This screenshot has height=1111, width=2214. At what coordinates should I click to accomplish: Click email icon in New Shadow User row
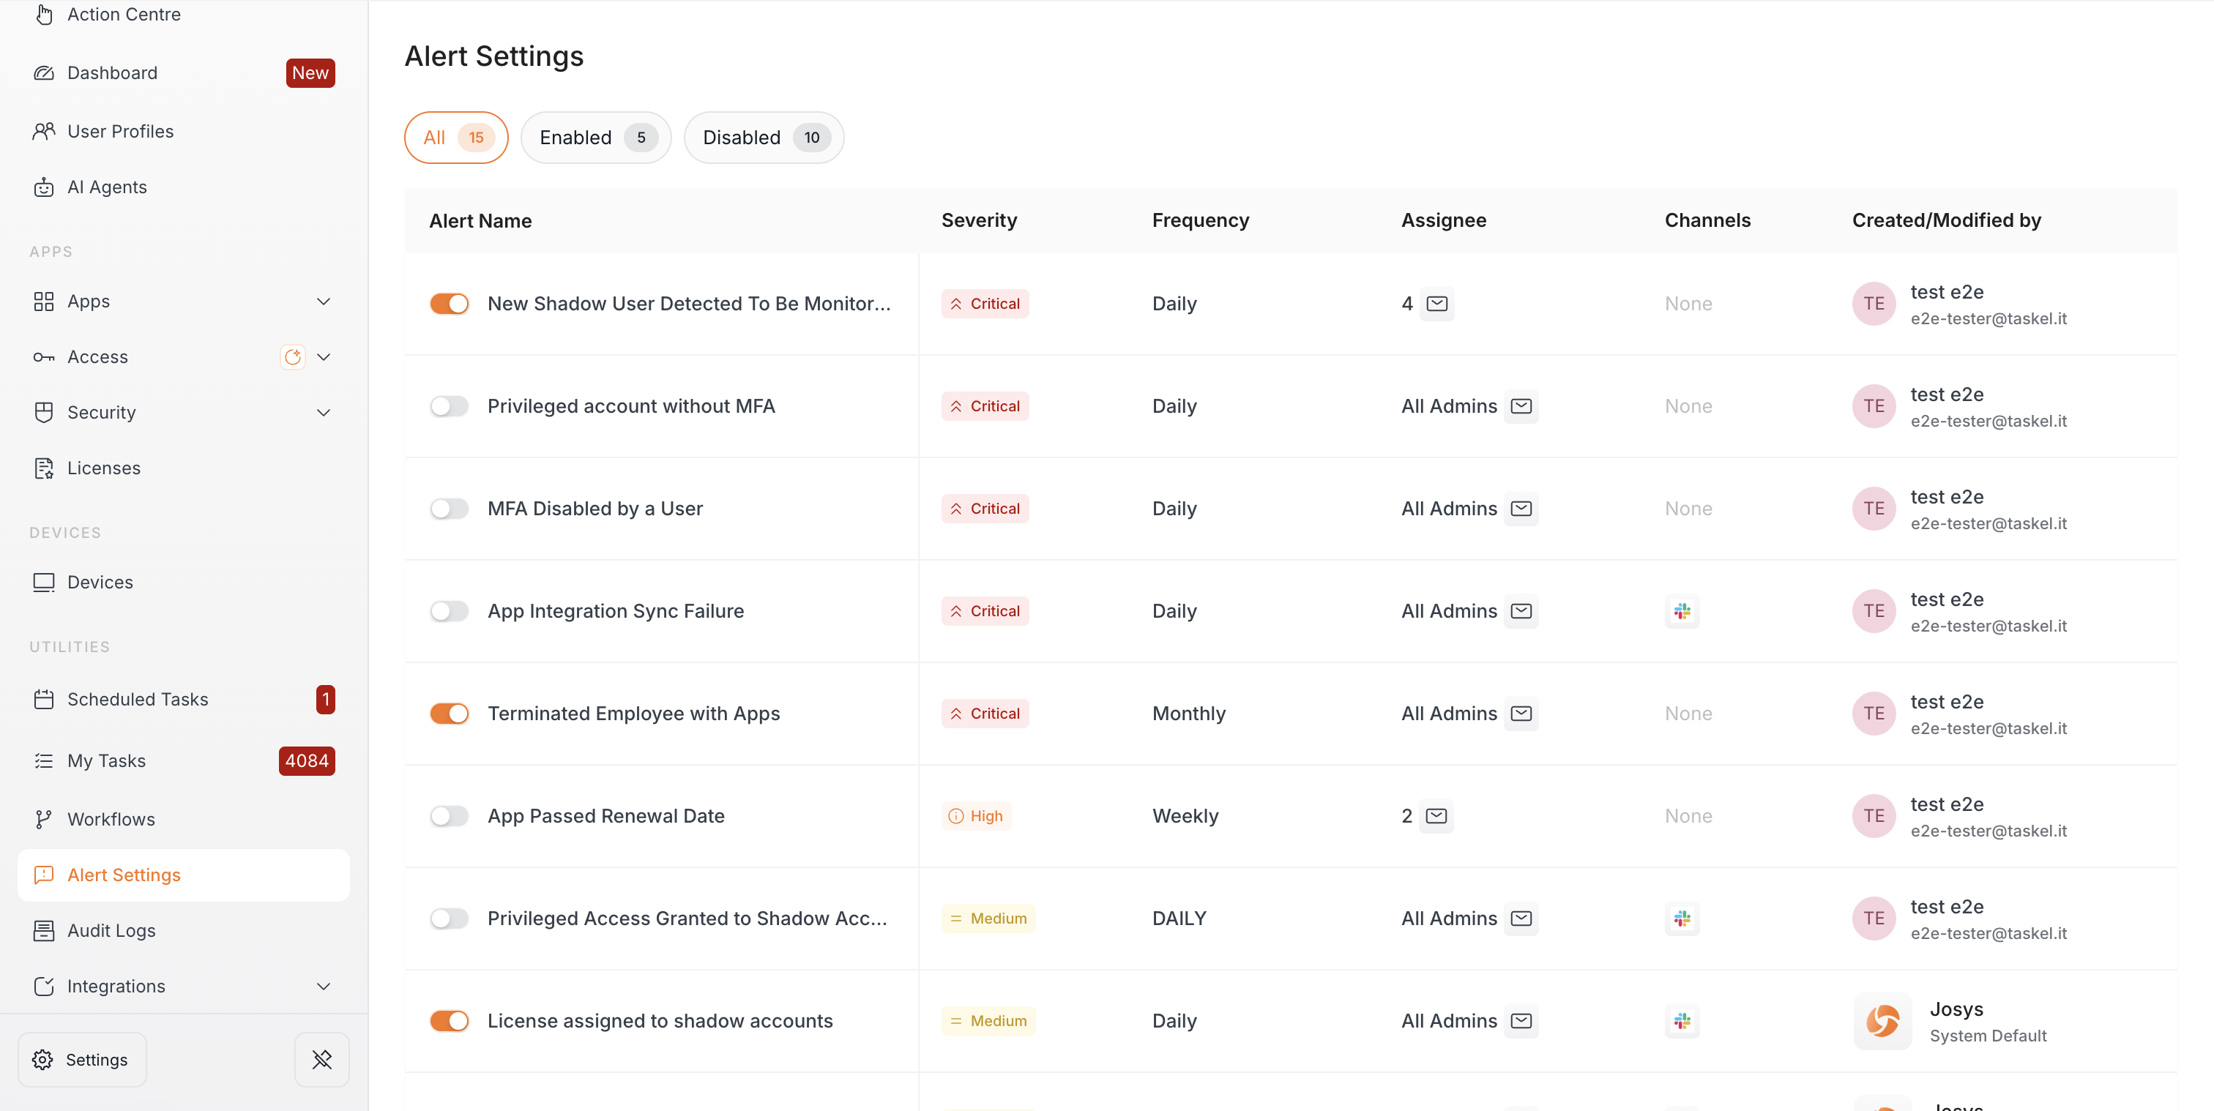1437,304
